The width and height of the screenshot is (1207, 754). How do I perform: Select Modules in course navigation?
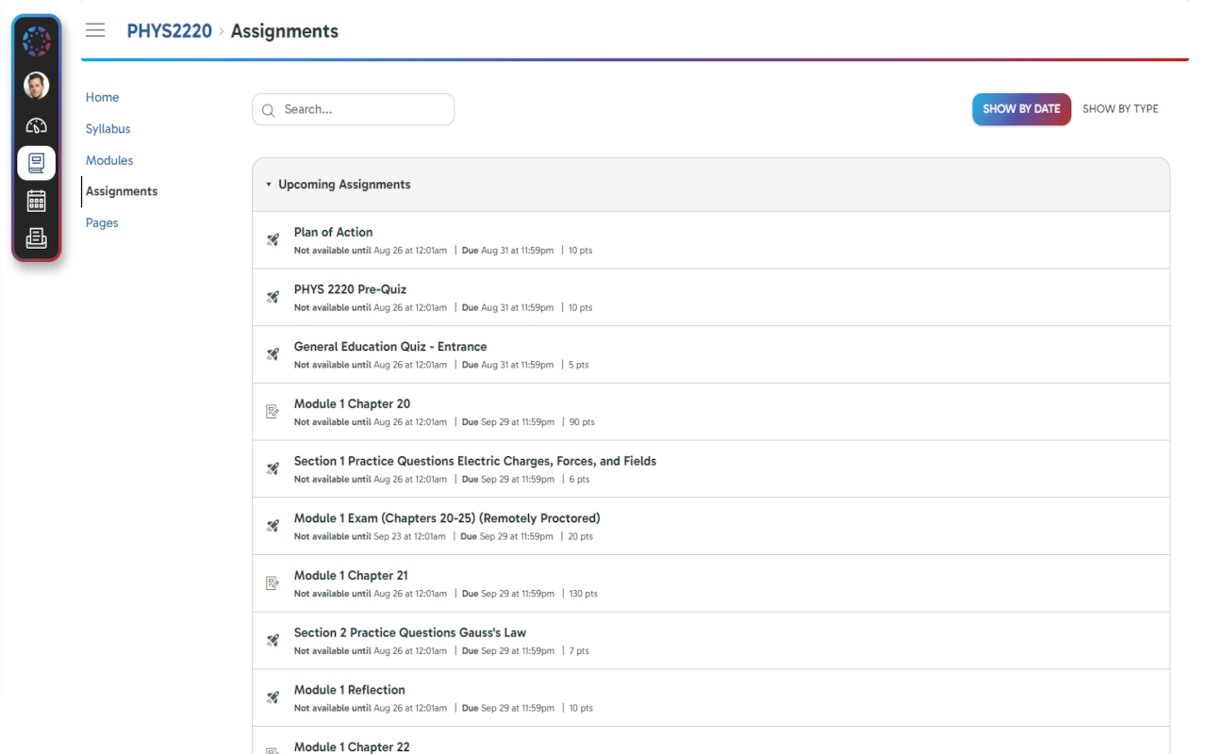coord(109,160)
